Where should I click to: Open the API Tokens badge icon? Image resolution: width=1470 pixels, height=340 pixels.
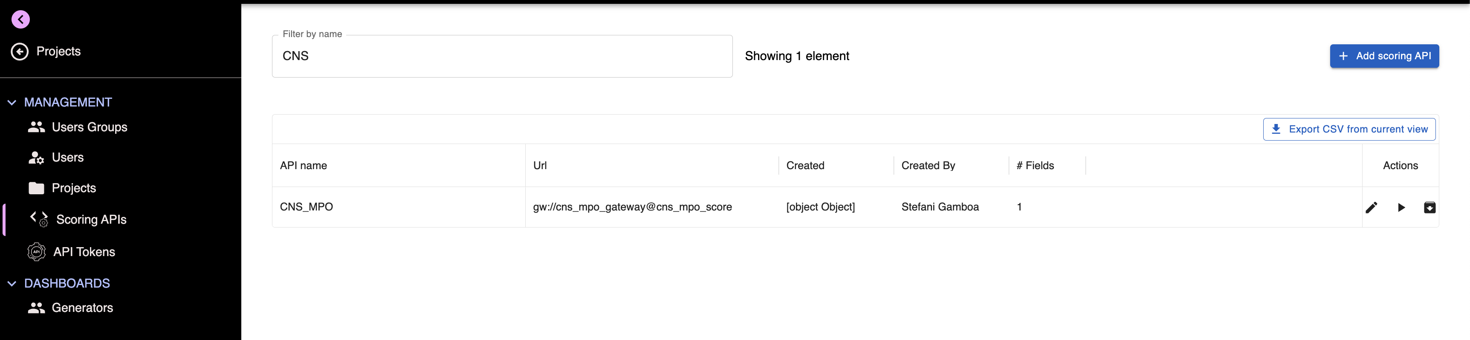(37, 251)
